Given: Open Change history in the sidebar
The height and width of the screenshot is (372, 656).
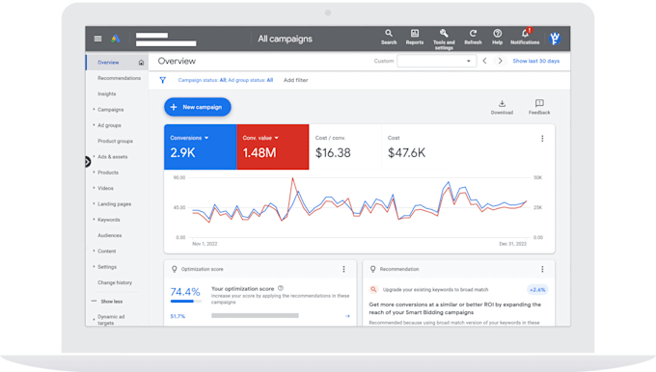Looking at the screenshot, I should 115,282.
